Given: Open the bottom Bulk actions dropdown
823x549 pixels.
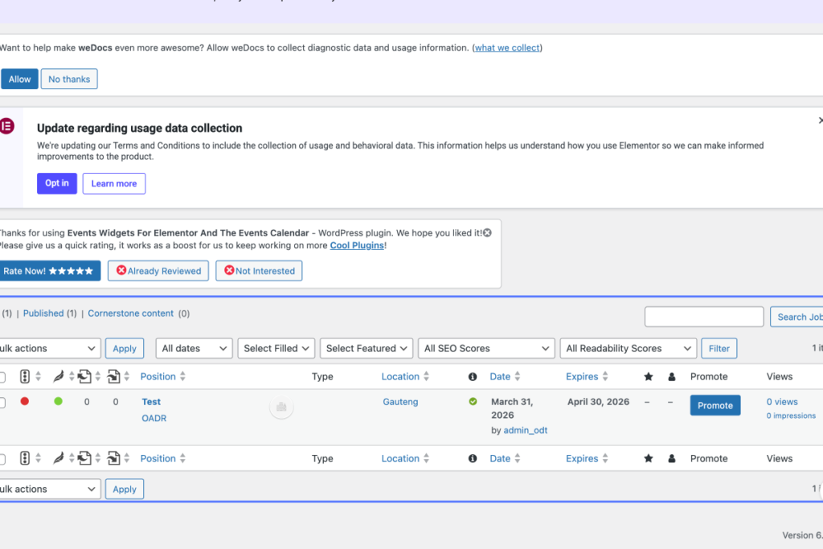Looking at the screenshot, I should pos(49,490).
